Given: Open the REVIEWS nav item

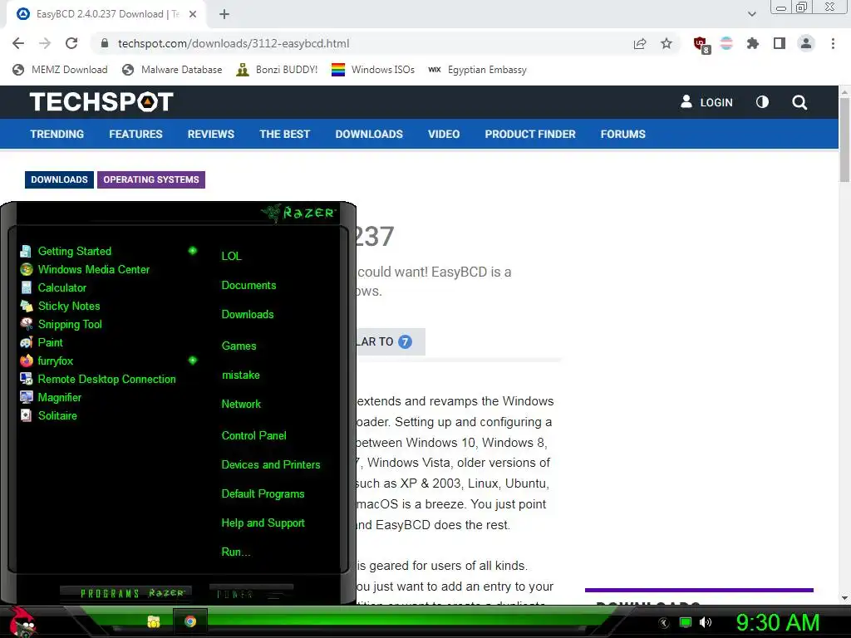Looking at the screenshot, I should [210, 134].
